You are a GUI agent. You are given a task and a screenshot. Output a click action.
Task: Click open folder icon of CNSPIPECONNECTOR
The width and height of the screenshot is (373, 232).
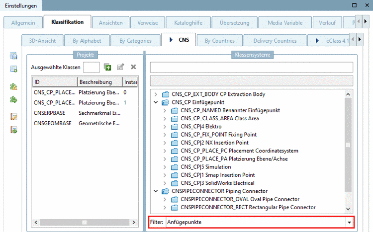coord(165,191)
